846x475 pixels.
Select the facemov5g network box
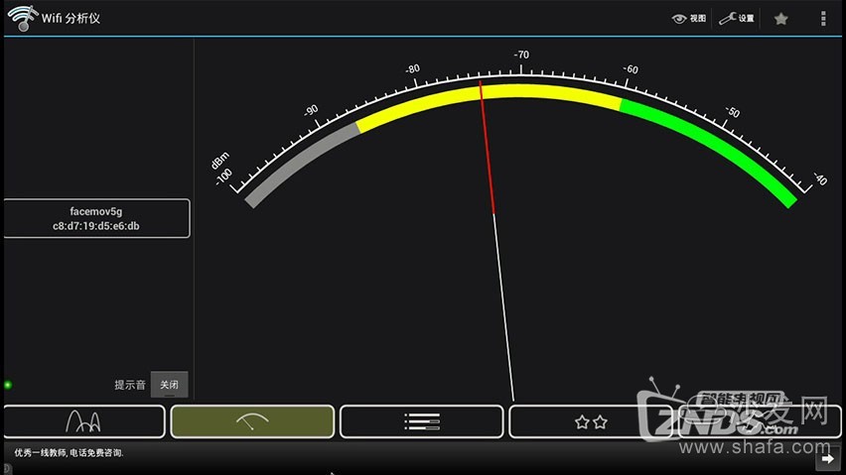pyautogui.click(x=96, y=218)
